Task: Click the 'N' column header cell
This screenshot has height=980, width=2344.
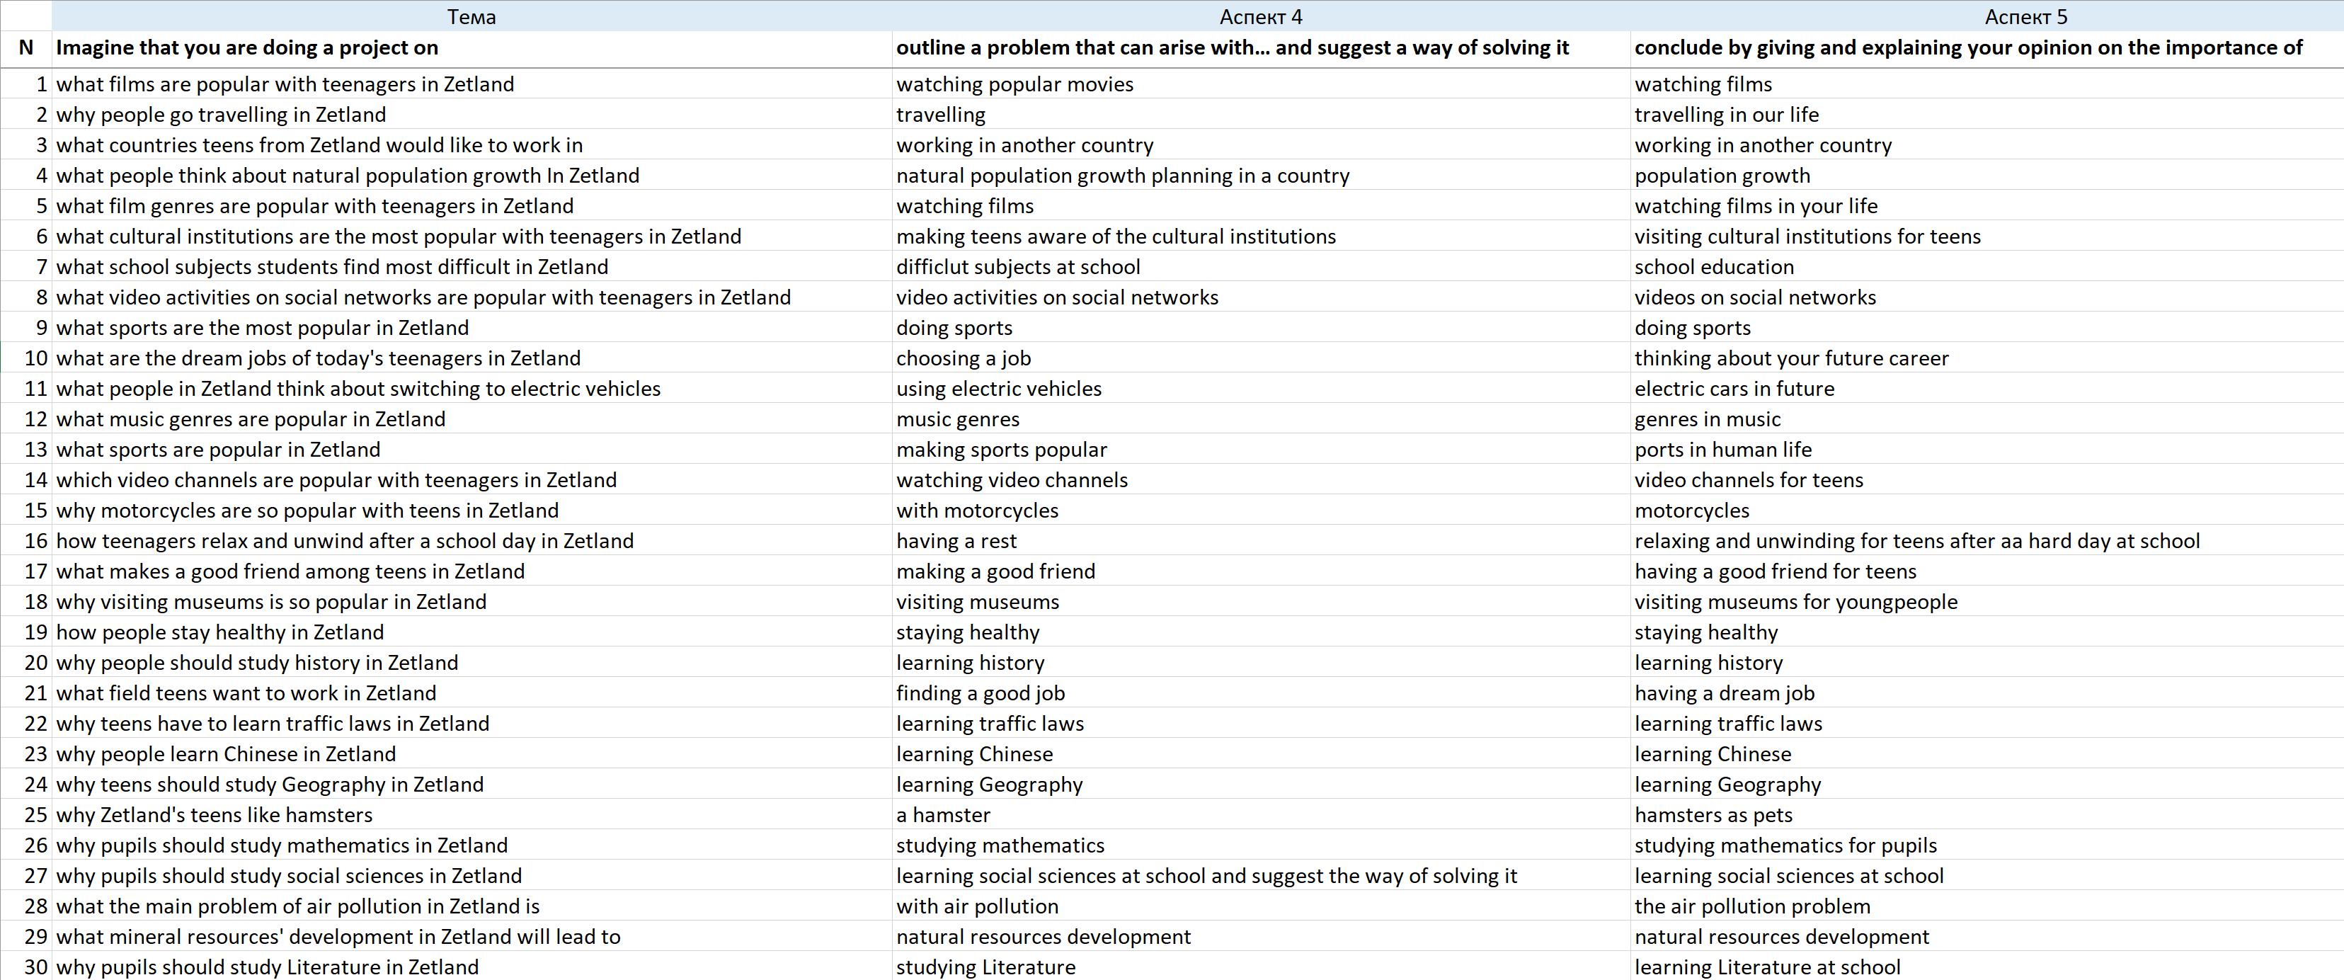Action: [x=25, y=48]
